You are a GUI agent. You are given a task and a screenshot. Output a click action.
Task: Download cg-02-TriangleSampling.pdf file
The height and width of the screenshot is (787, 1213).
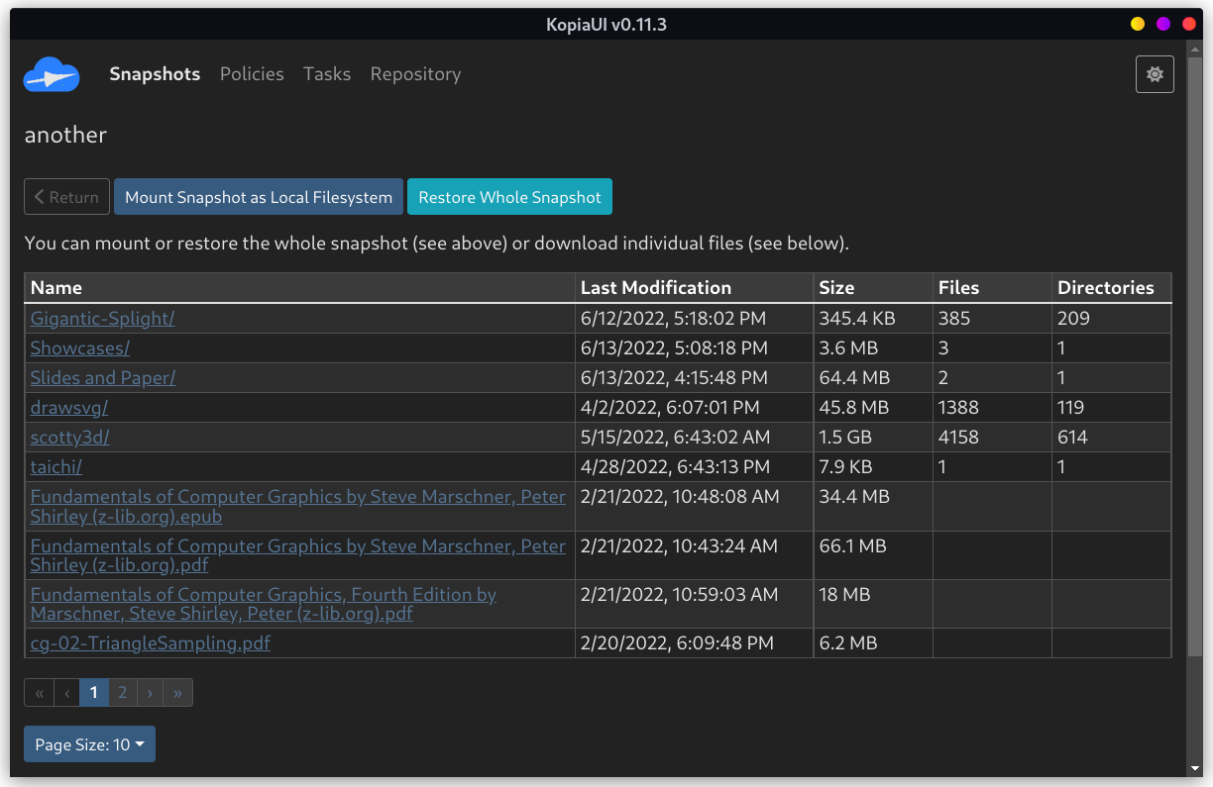point(150,643)
